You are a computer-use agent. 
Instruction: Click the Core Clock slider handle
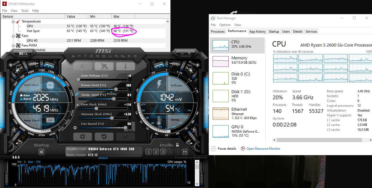click(96, 108)
